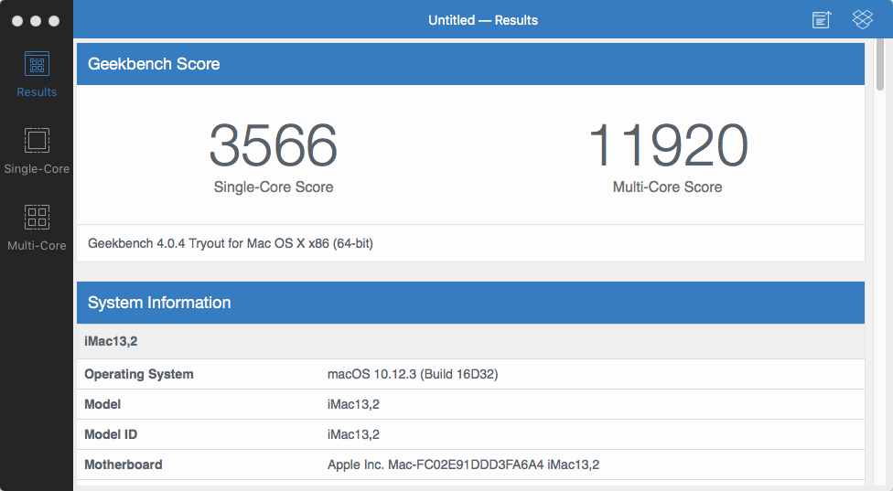Click the Dropbox icon in title bar
This screenshot has height=491, width=893.
pos(862,20)
